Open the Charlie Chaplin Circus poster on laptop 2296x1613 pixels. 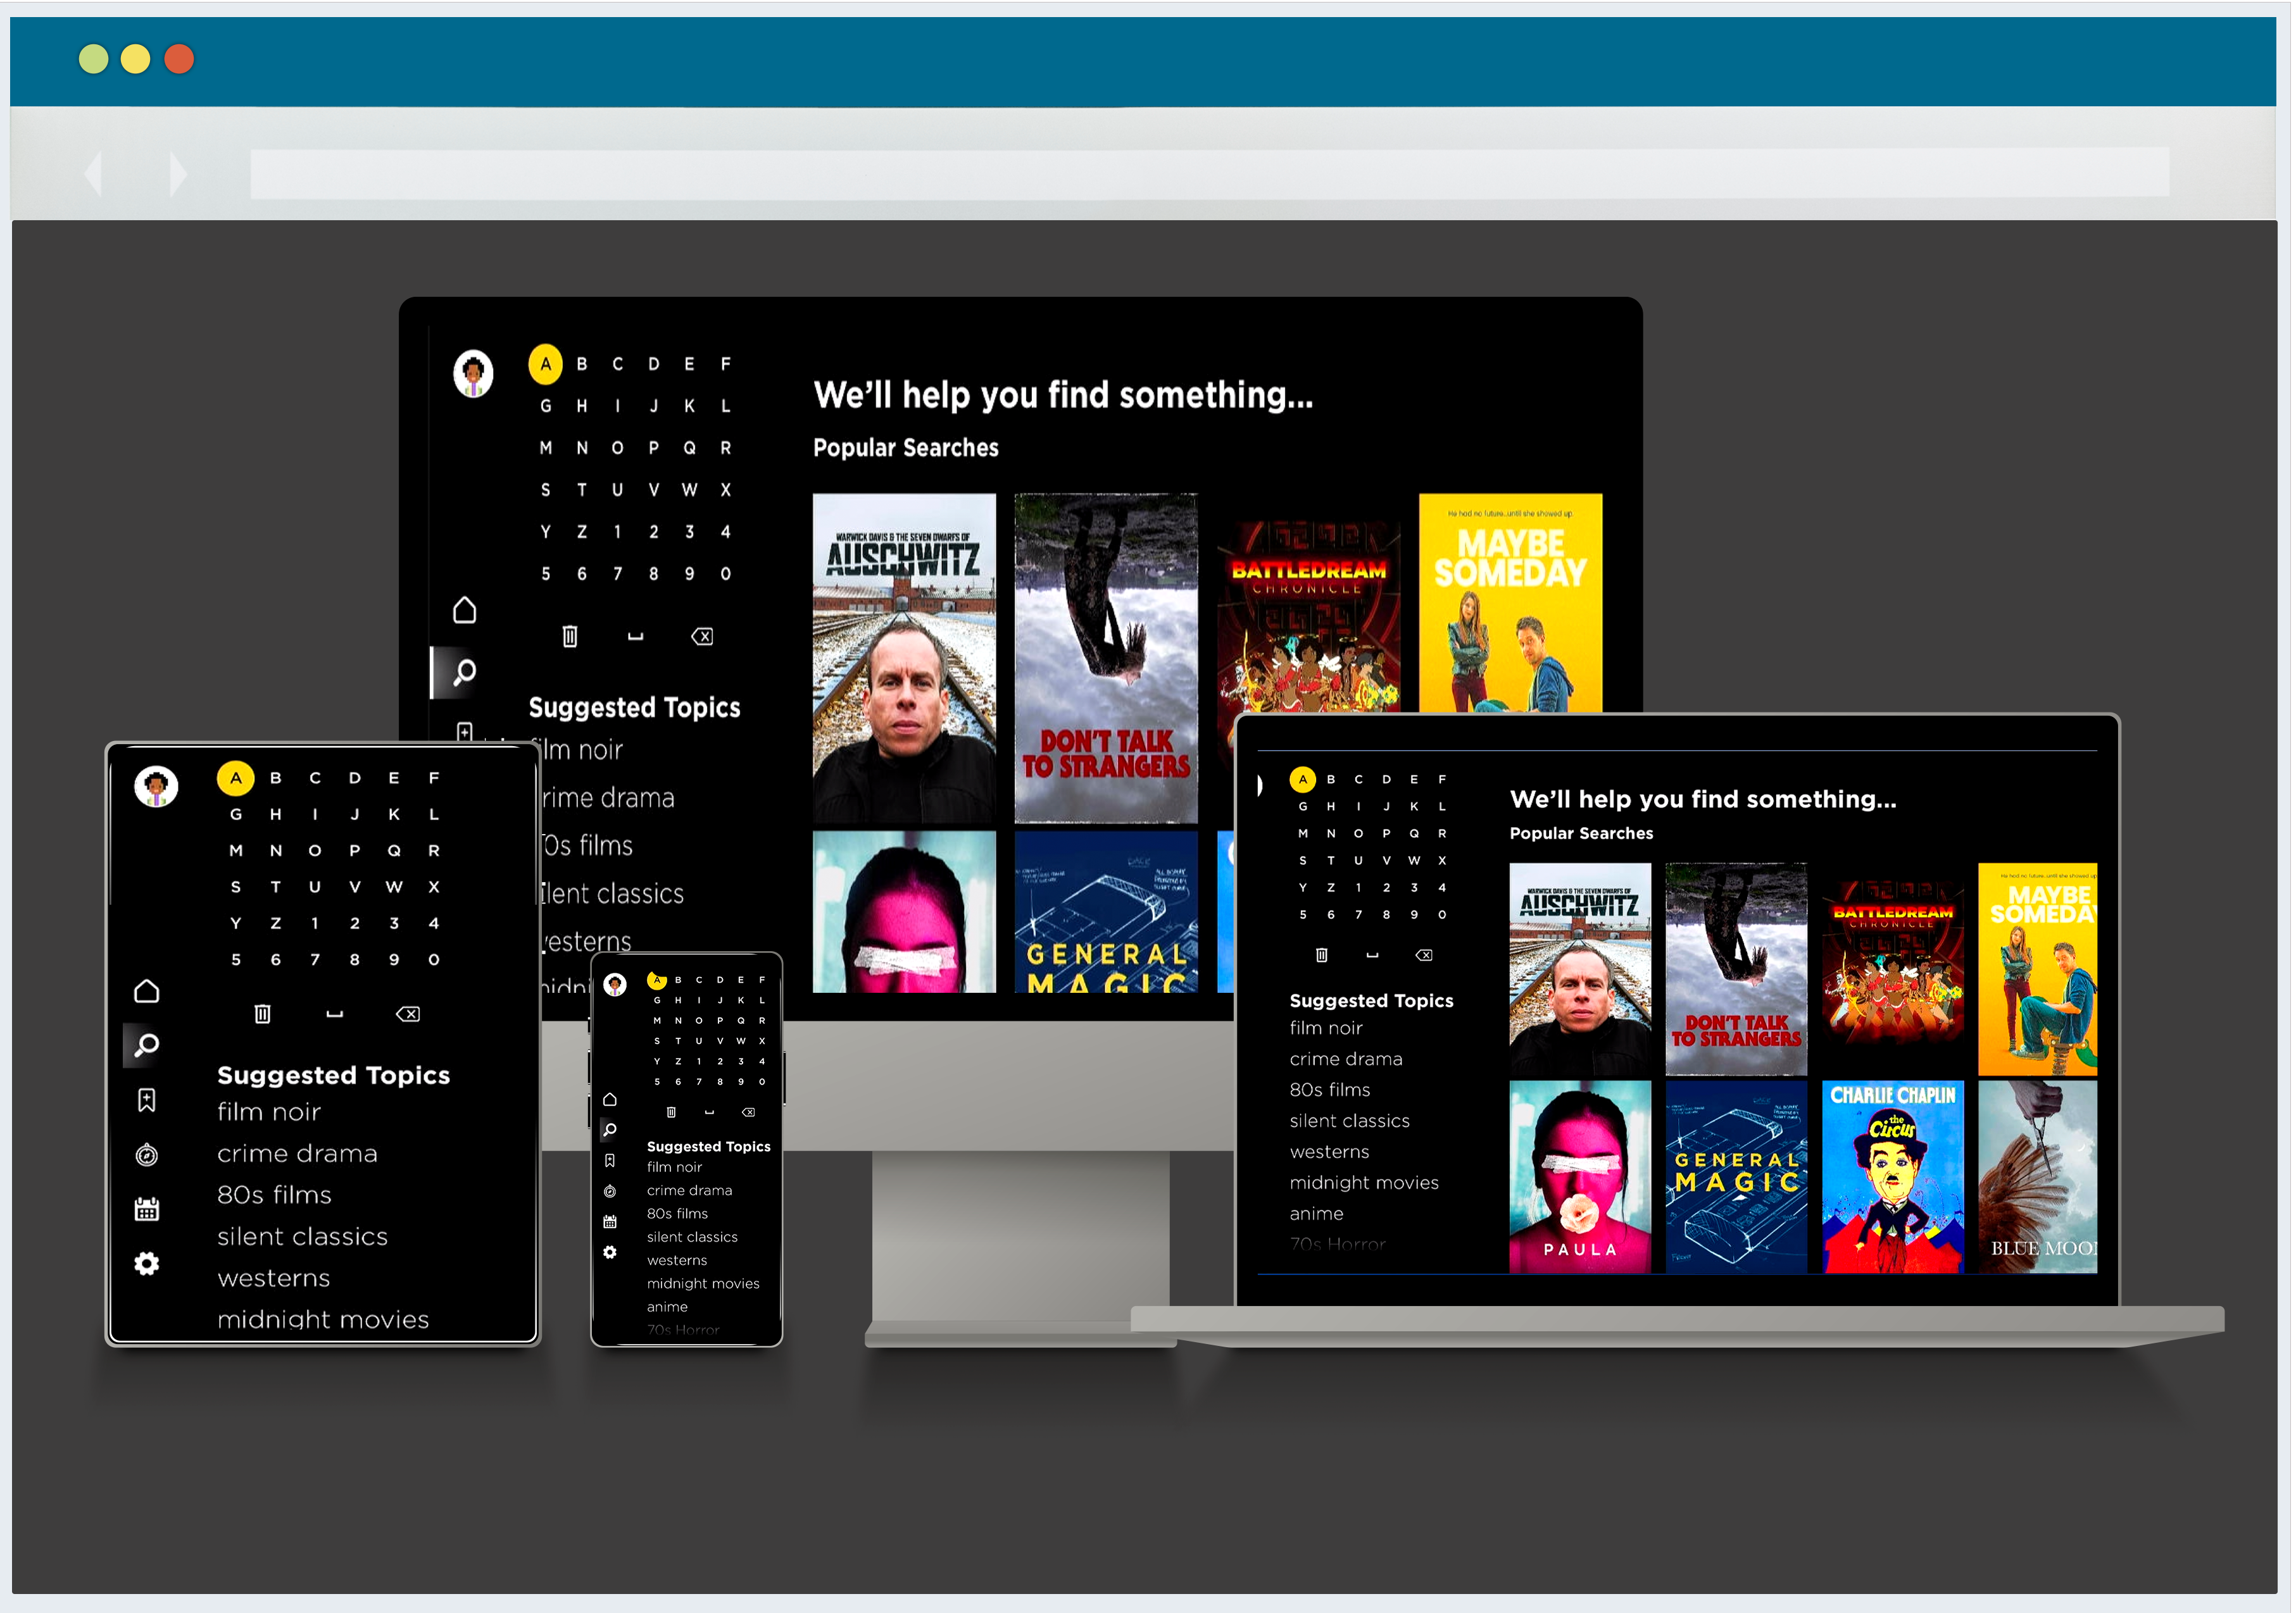click(x=1892, y=1176)
